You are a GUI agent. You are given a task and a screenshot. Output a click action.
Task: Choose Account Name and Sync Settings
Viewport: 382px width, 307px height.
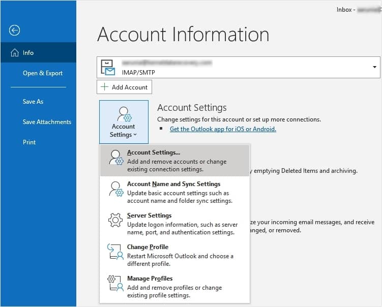point(174,192)
